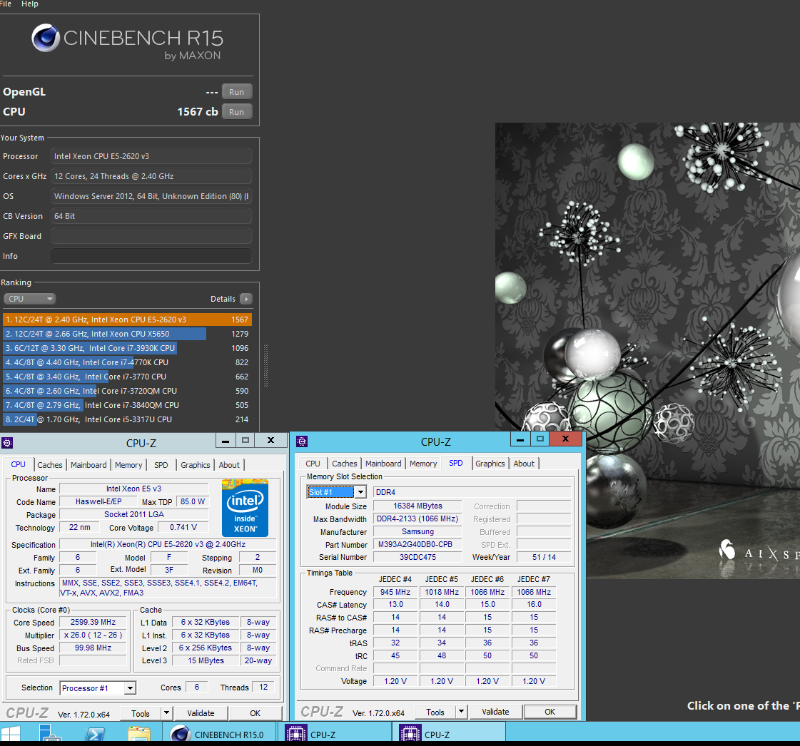800x746 pixels.
Task: Select ranking entry Intel Xeon CPU X5650
Action: click(127, 334)
